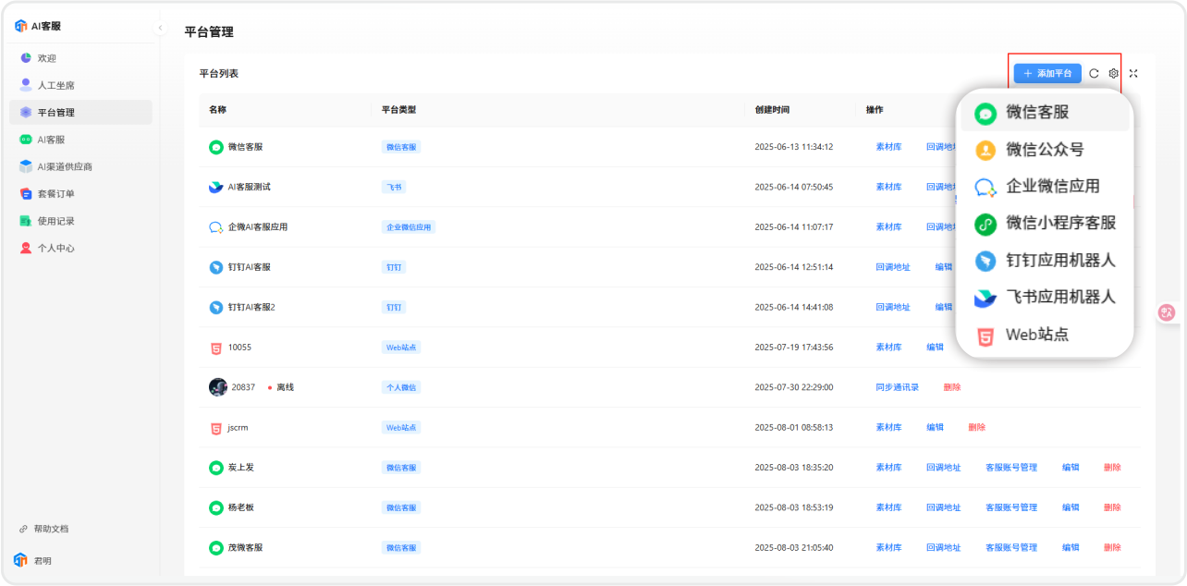The height and width of the screenshot is (586, 1187).
Task: Click 编辑 for the 茂微客服 row
Action: point(1071,547)
